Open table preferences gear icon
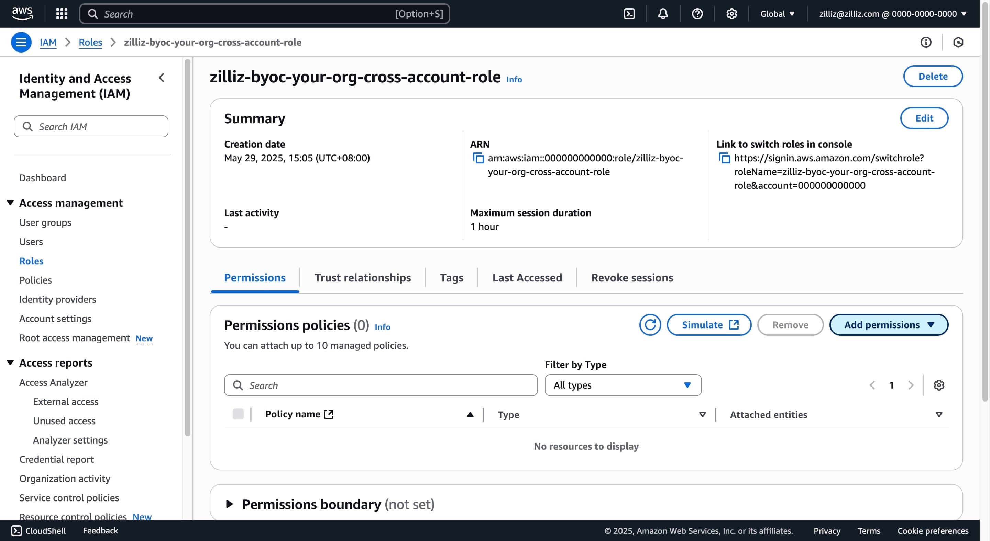Image resolution: width=990 pixels, height=541 pixels. [x=939, y=385]
